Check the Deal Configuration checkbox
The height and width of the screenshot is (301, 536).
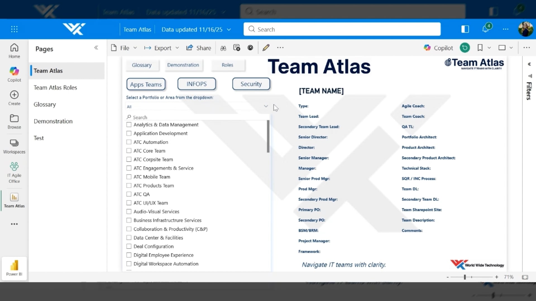(129, 246)
